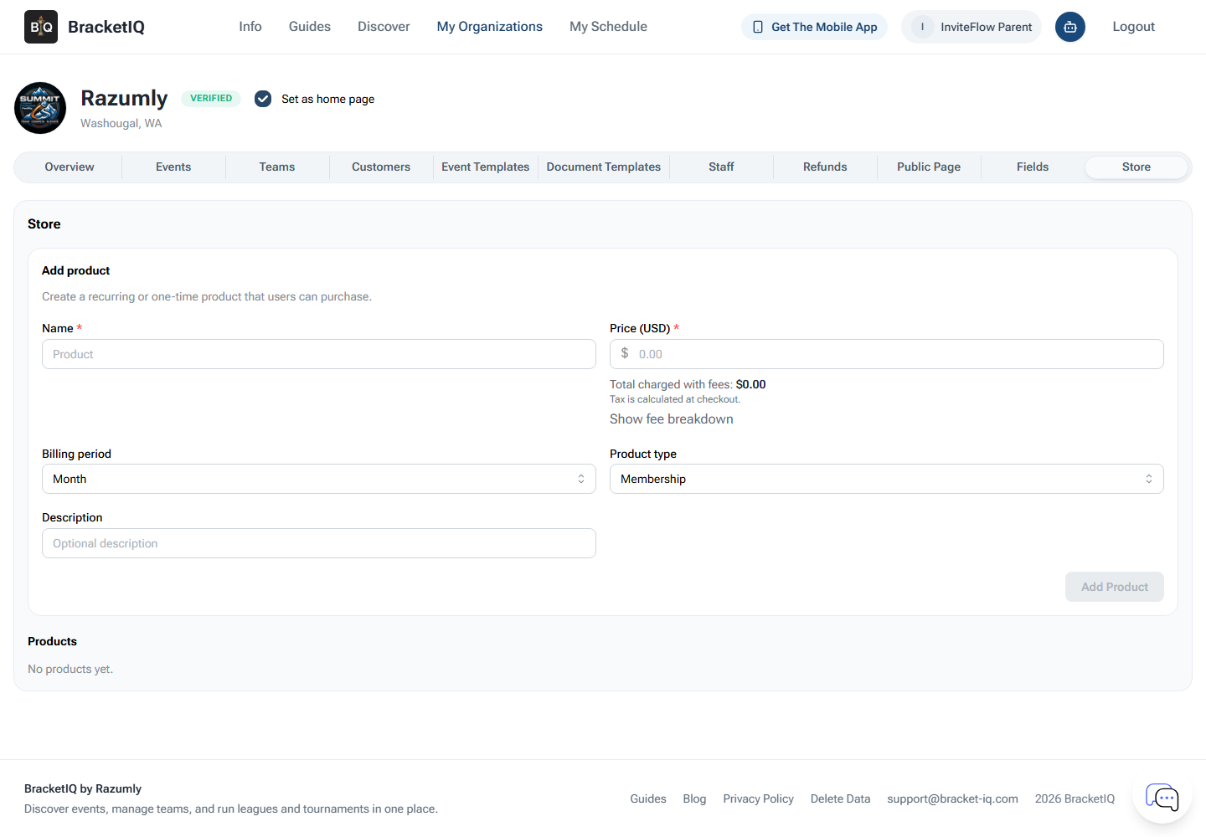Open the InviteFlow Parent account button
This screenshot has width=1206, height=837.
971,27
